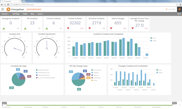Switch to the Dark theme
182x109 pixels.
(179, 14)
